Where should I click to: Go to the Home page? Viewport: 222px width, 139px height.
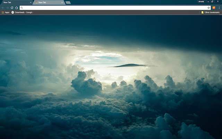tap(17, 8)
